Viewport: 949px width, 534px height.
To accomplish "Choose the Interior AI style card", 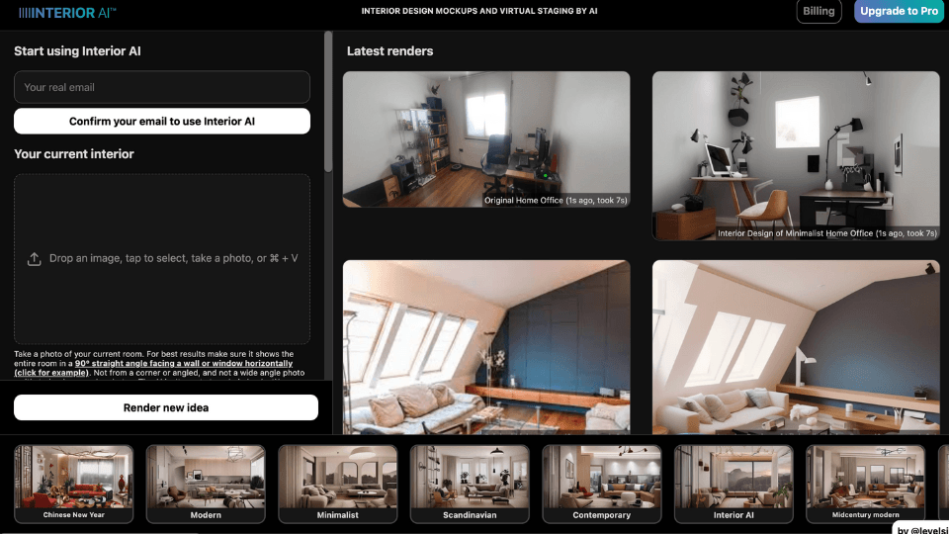I will (733, 484).
